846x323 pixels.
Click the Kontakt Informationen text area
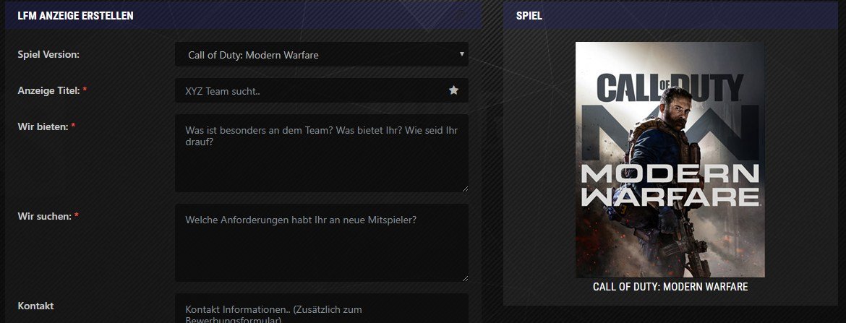pos(322,309)
